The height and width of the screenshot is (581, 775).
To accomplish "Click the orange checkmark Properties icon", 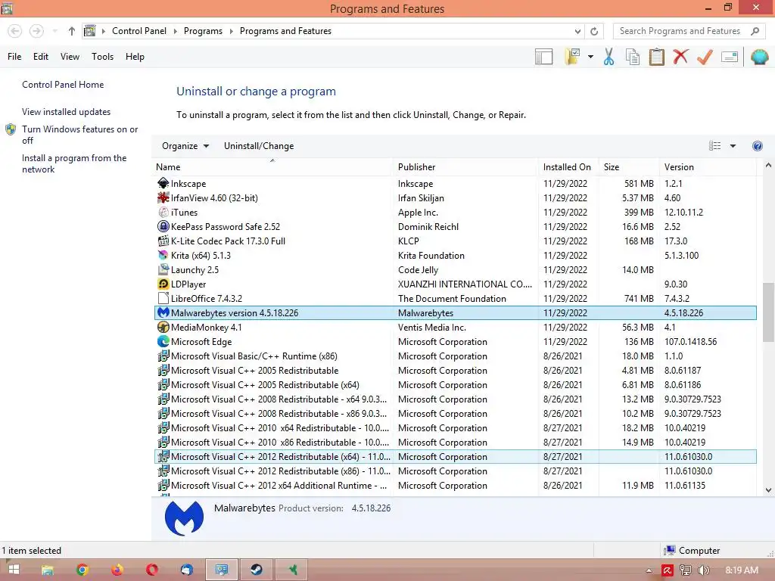I will point(705,57).
